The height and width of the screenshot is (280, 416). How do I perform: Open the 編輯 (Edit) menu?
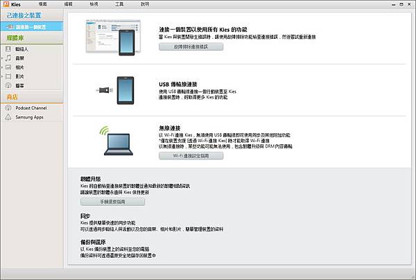[x=68, y=4]
